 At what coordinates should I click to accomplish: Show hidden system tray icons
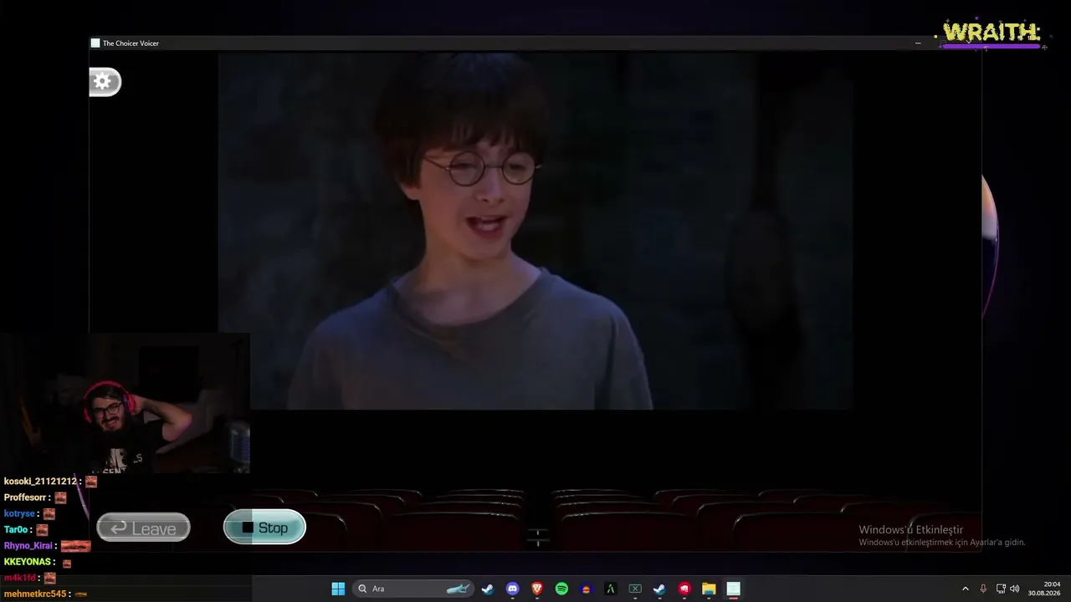[x=965, y=589]
